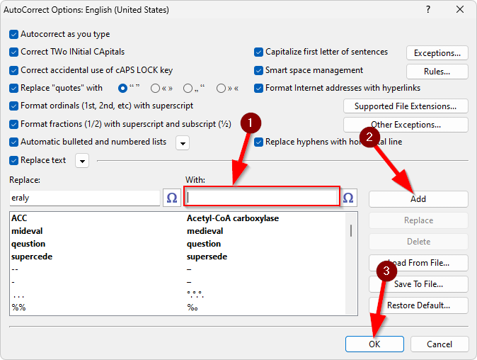The width and height of the screenshot is (477, 360).
Task: Click the Add button
Action: [418, 199]
